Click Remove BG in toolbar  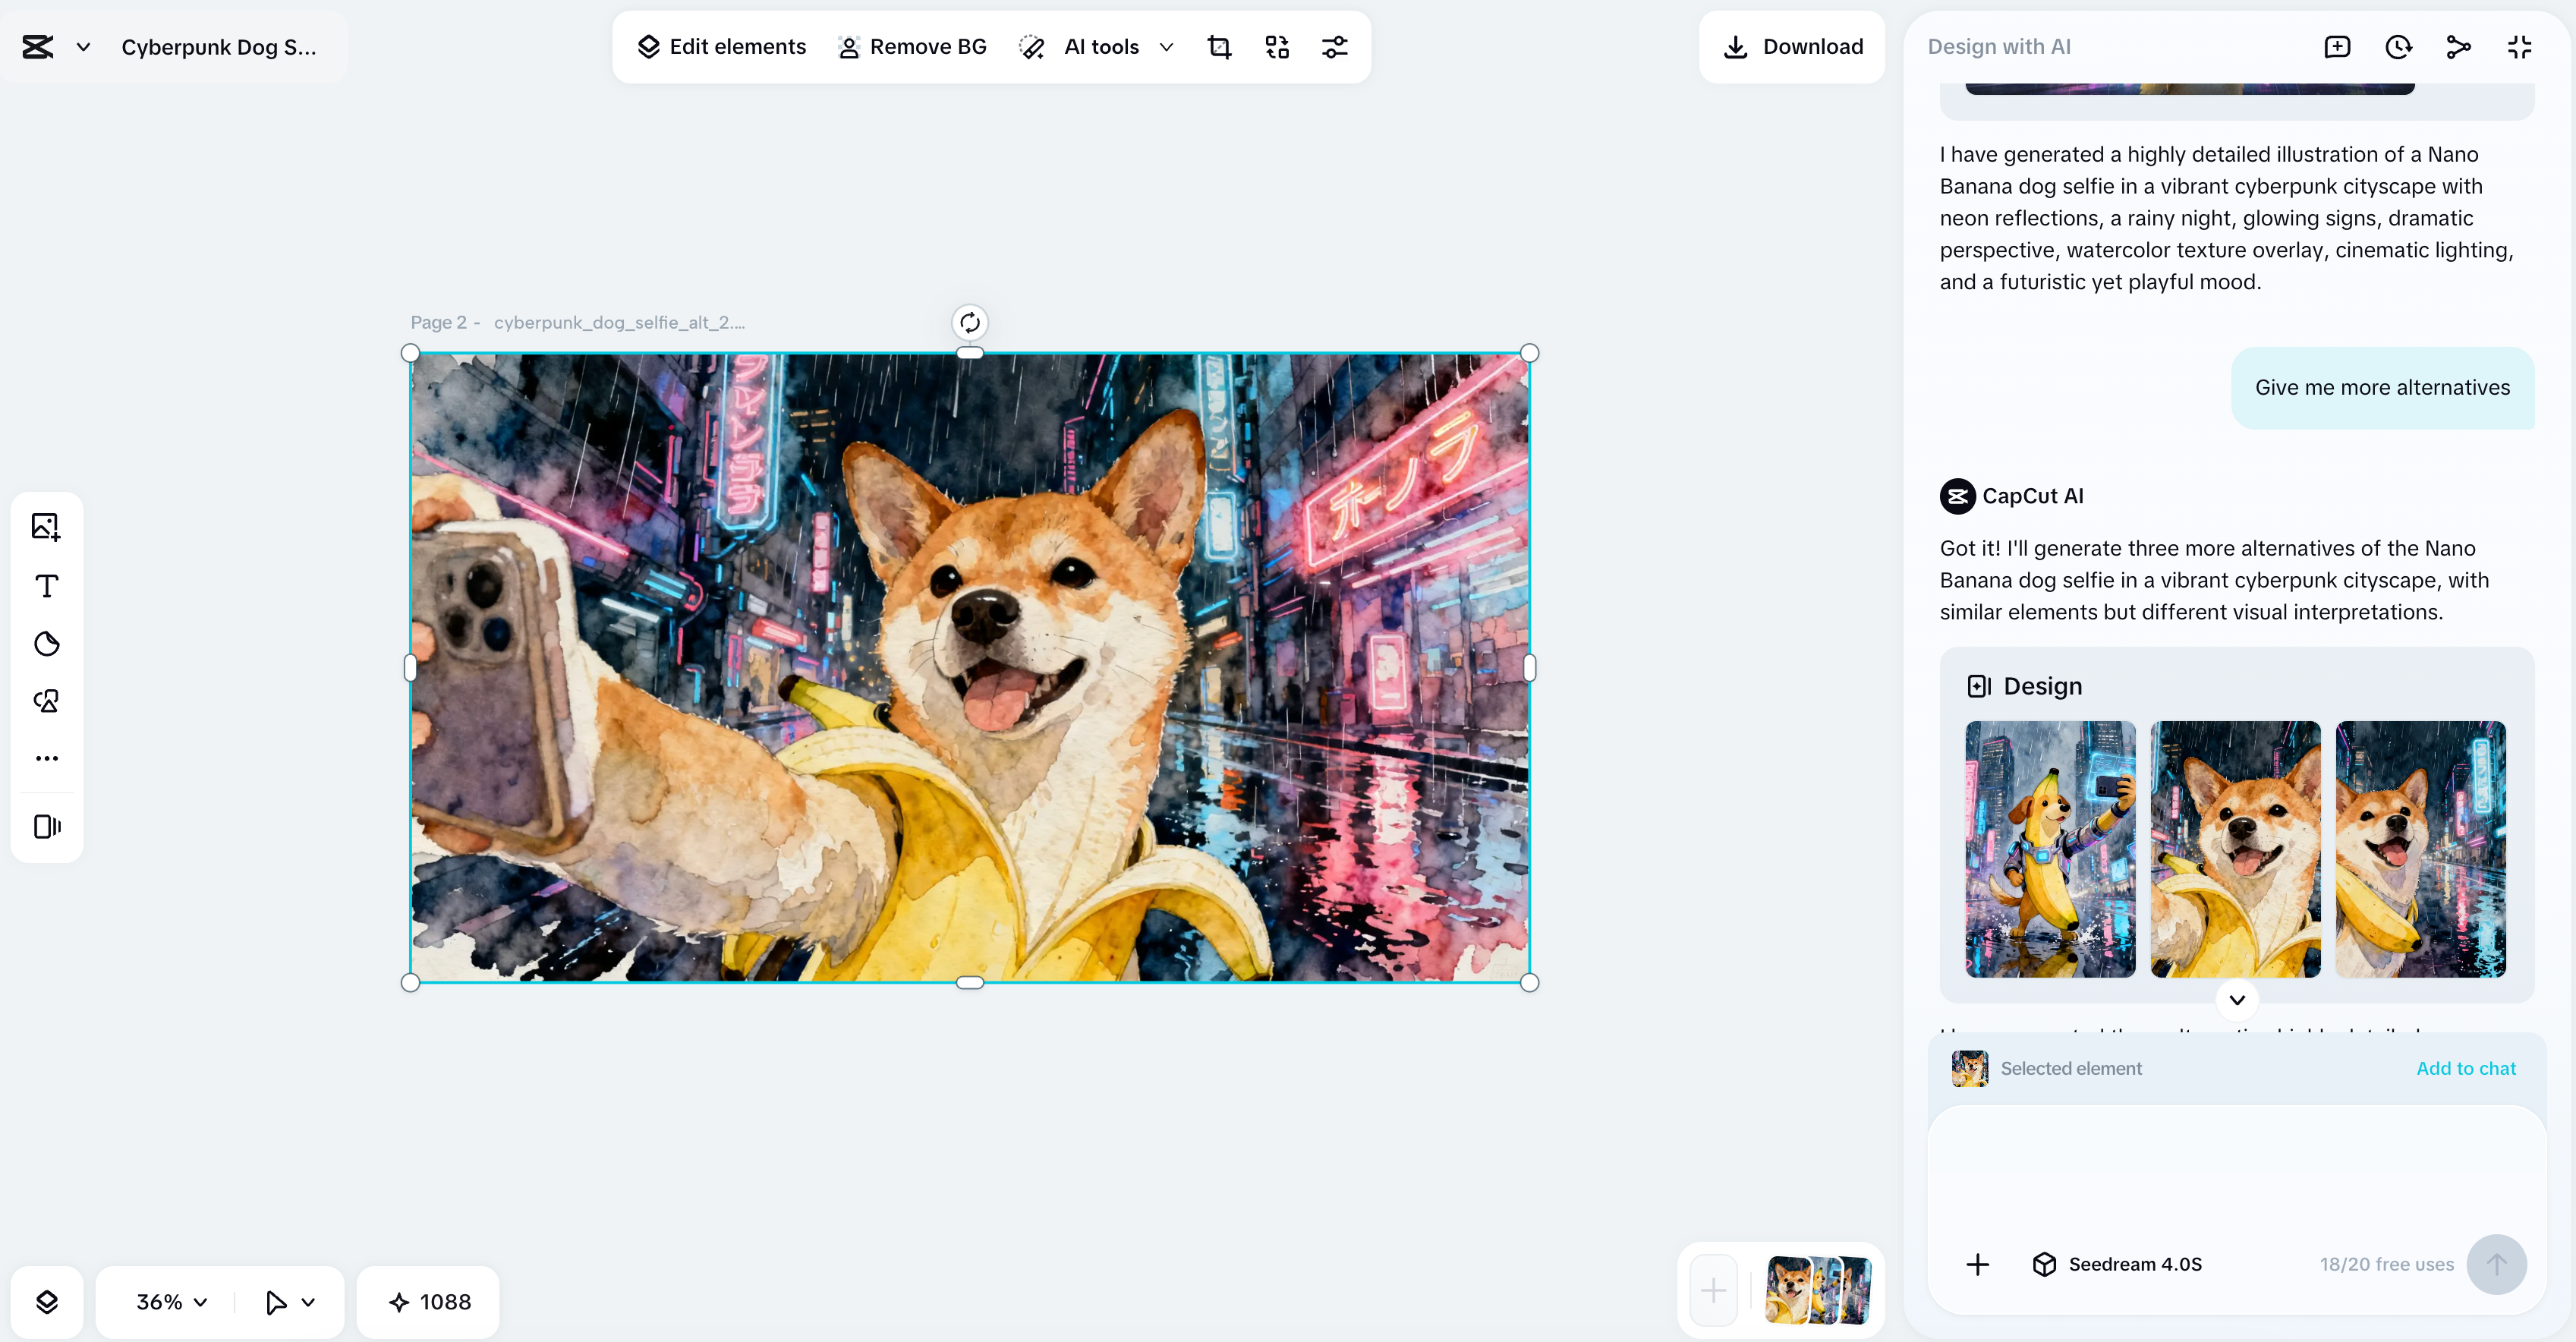point(912,47)
